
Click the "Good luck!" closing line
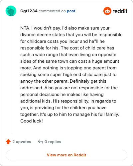tap(32, 121)
